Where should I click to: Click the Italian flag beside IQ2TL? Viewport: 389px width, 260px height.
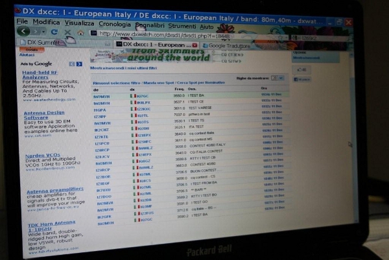point(134,115)
